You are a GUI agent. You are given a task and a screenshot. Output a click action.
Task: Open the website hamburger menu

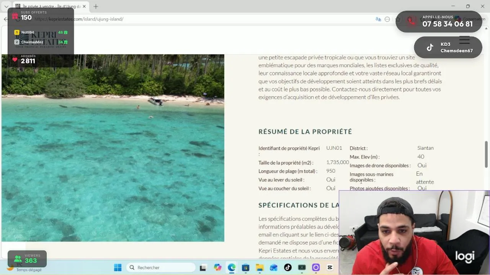pos(464,40)
